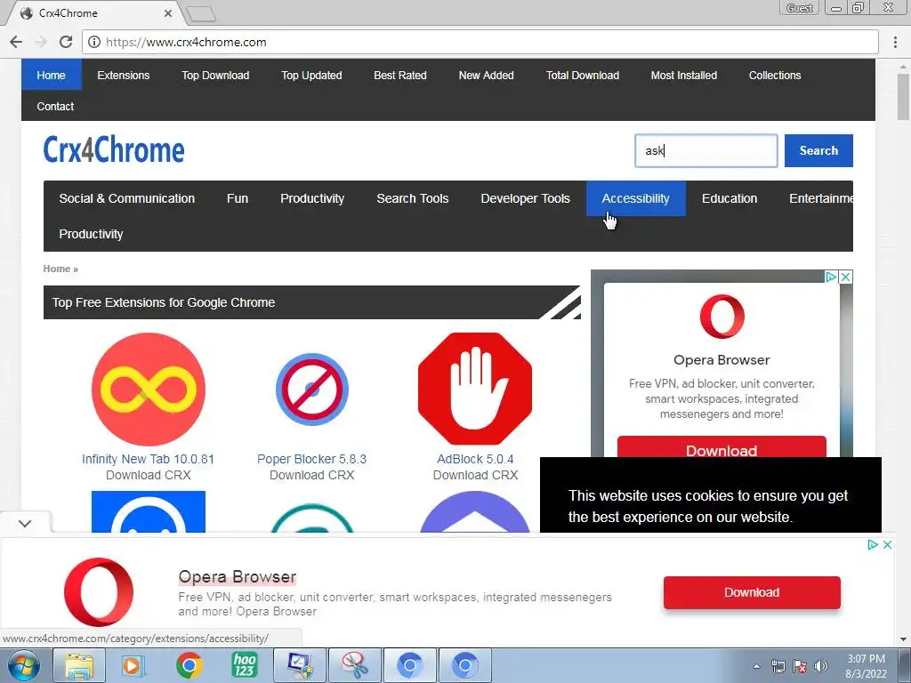Collapse the bottom ad with chevron

click(24, 523)
